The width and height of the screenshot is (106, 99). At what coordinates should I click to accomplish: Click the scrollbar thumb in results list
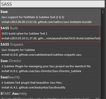click(103, 12)
